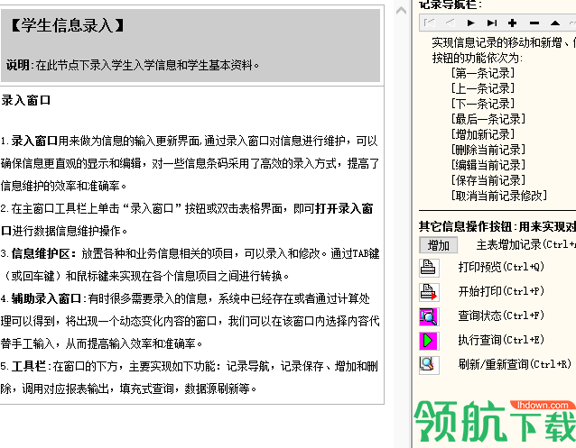
Task: Click the text 开始打印(Ctrl+P)
Action: pos(501,291)
